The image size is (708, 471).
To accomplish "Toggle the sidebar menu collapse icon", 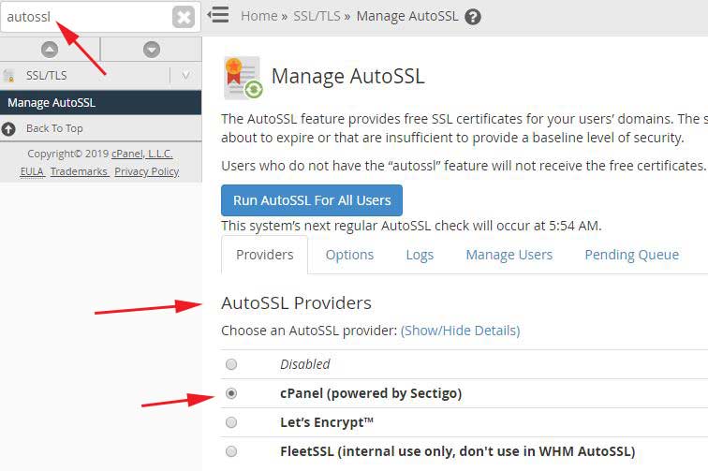I will (x=218, y=15).
